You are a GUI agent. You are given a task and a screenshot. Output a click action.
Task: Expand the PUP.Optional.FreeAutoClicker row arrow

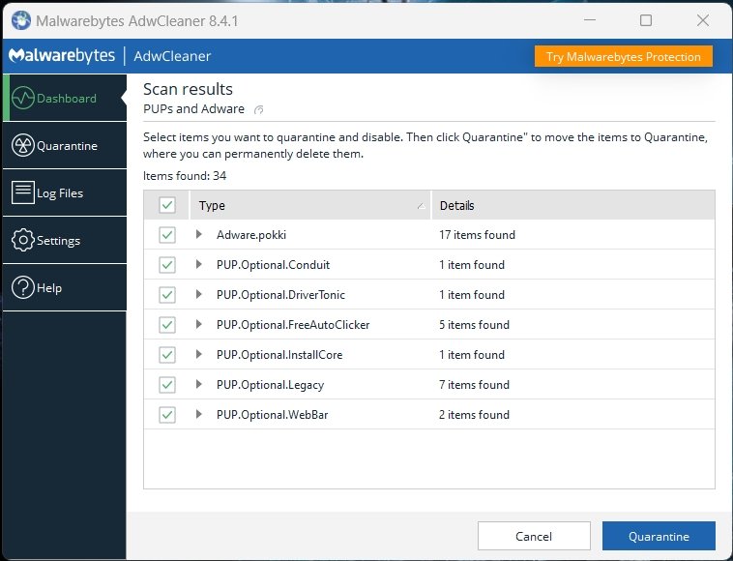[x=199, y=324]
